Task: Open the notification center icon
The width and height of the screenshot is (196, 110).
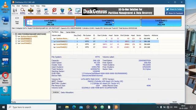Action: (191, 107)
